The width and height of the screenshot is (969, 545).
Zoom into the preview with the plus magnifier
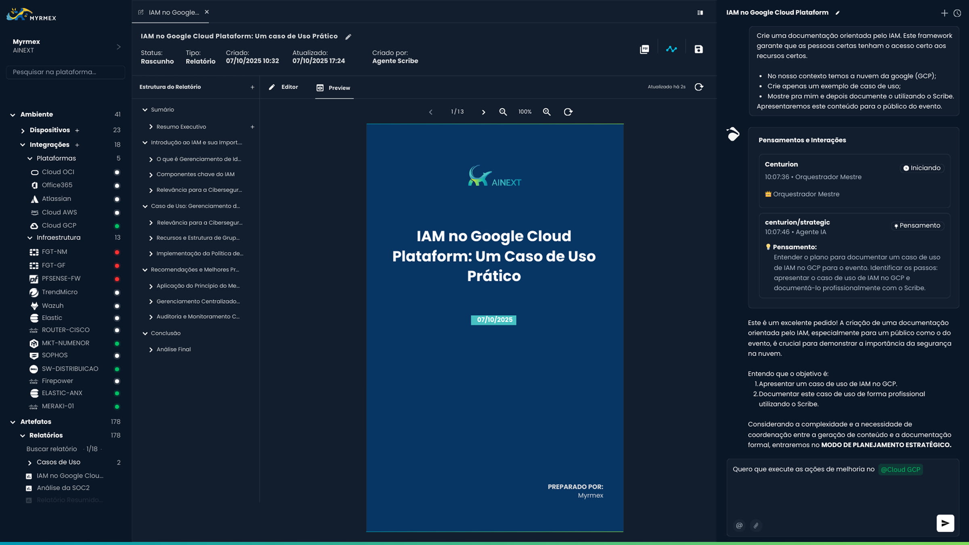pyautogui.click(x=547, y=112)
